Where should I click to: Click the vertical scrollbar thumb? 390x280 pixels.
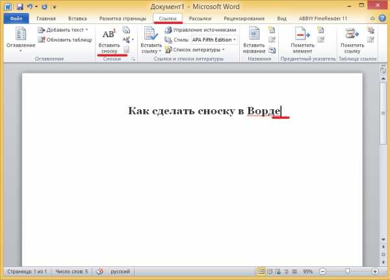[x=383, y=114]
